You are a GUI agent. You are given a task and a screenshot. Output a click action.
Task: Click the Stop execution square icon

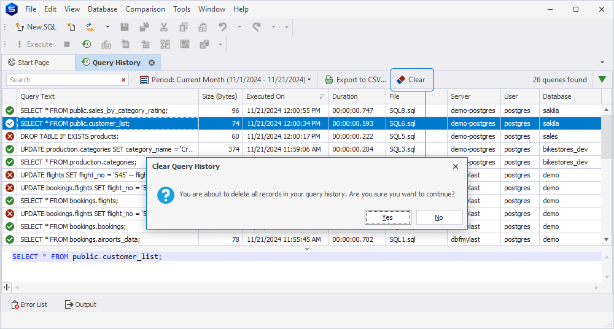67,44
